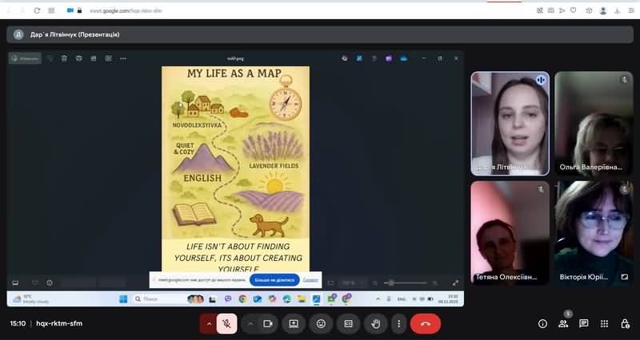Click the Google Meet address bar
Image resolution: width=640 pixels, height=340 pixels.
[240, 10]
